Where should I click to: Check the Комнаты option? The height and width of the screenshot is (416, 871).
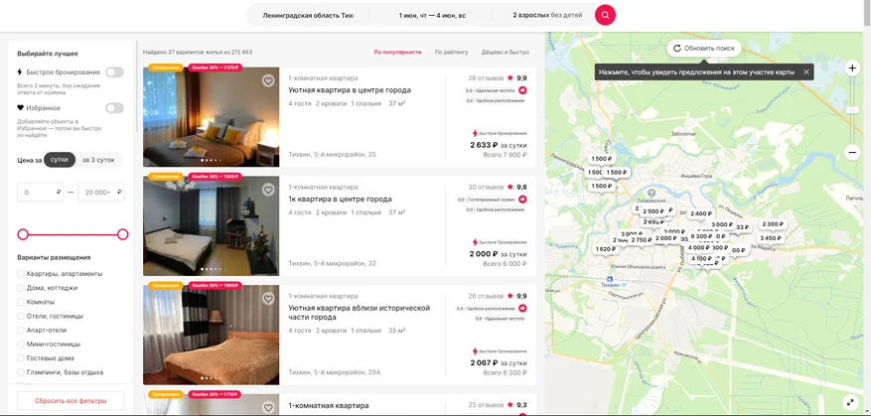pyautogui.click(x=21, y=302)
